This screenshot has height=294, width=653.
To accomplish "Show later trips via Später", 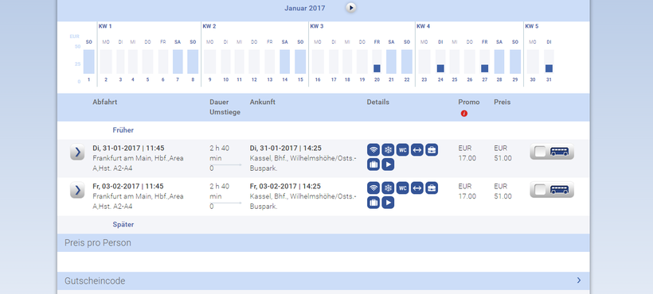I will coord(123,225).
